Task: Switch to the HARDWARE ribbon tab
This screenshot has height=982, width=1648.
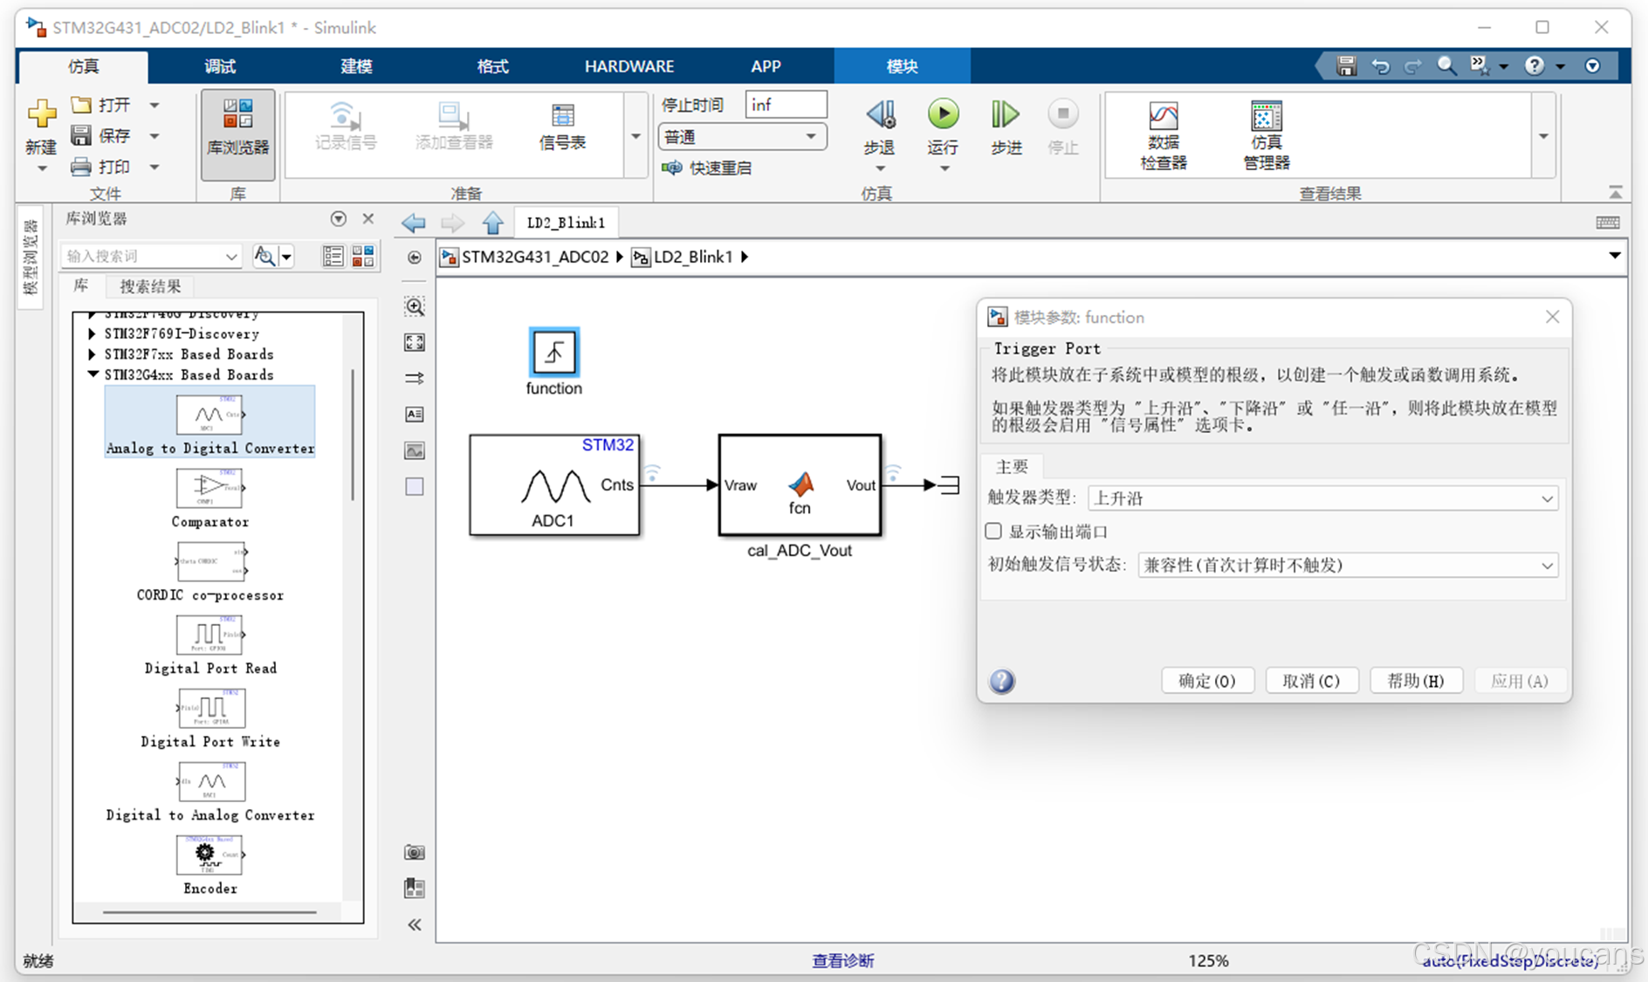Action: coord(629,66)
